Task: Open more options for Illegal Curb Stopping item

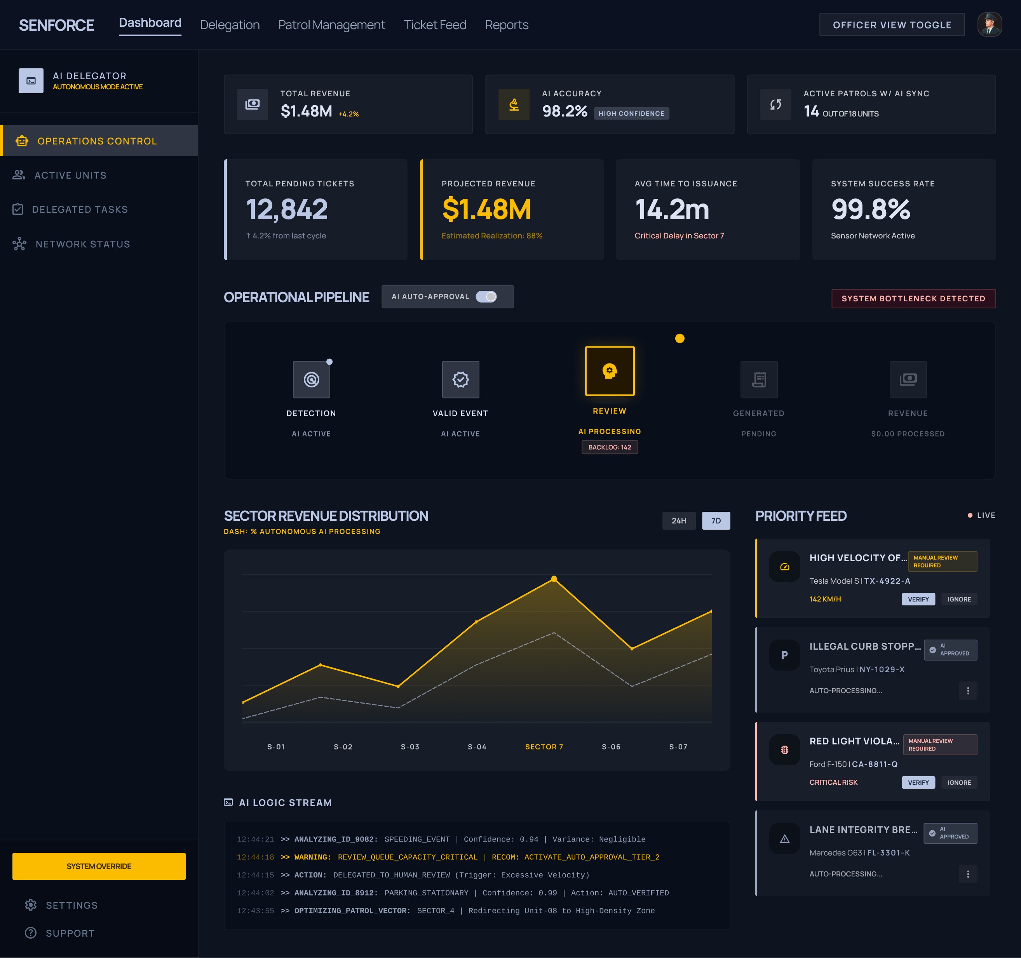Action: coord(968,690)
